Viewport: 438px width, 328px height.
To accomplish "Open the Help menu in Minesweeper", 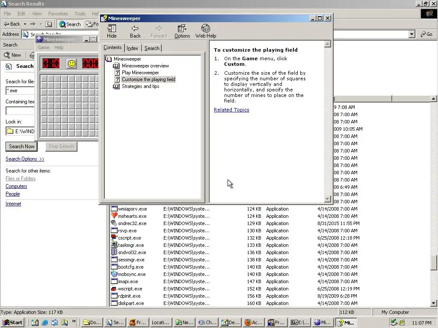I will [x=59, y=47].
